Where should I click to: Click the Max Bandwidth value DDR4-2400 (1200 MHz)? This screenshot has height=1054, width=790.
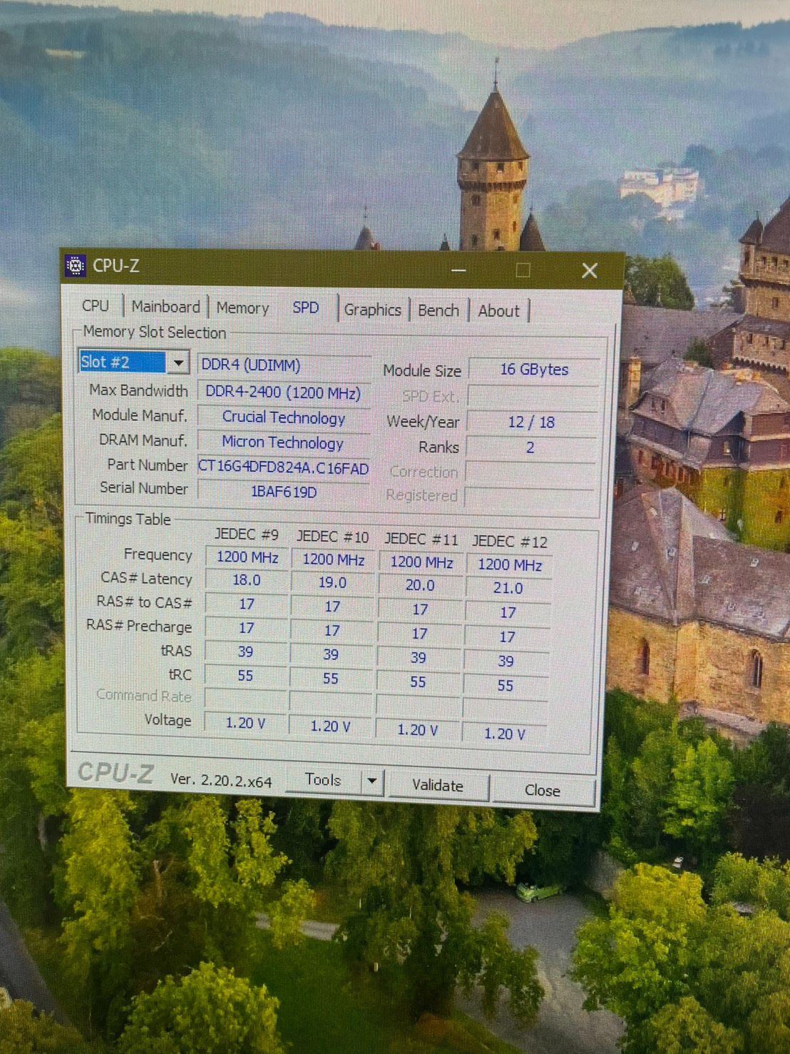click(284, 392)
